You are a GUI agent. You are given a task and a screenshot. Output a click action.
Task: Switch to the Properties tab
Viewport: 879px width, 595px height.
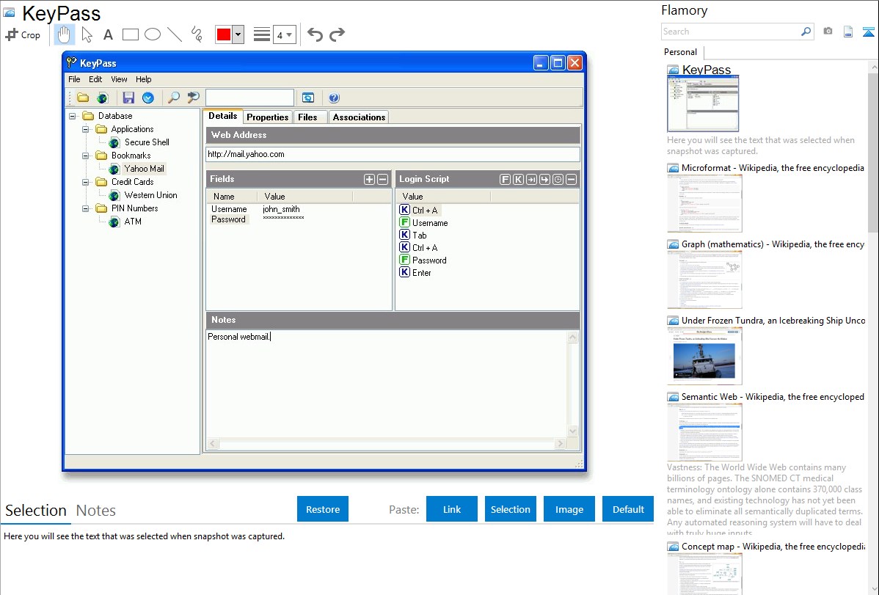tap(267, 117)
